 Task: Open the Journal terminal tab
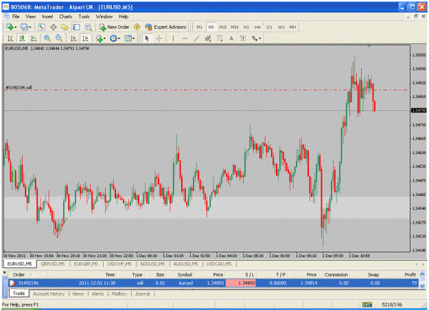click(142, 294)
